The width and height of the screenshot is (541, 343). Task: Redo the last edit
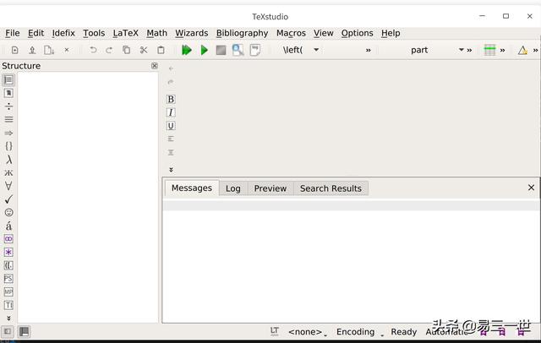coord(109,51)
